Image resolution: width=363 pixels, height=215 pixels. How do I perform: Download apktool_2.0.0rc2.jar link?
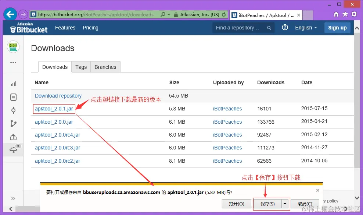57,161
